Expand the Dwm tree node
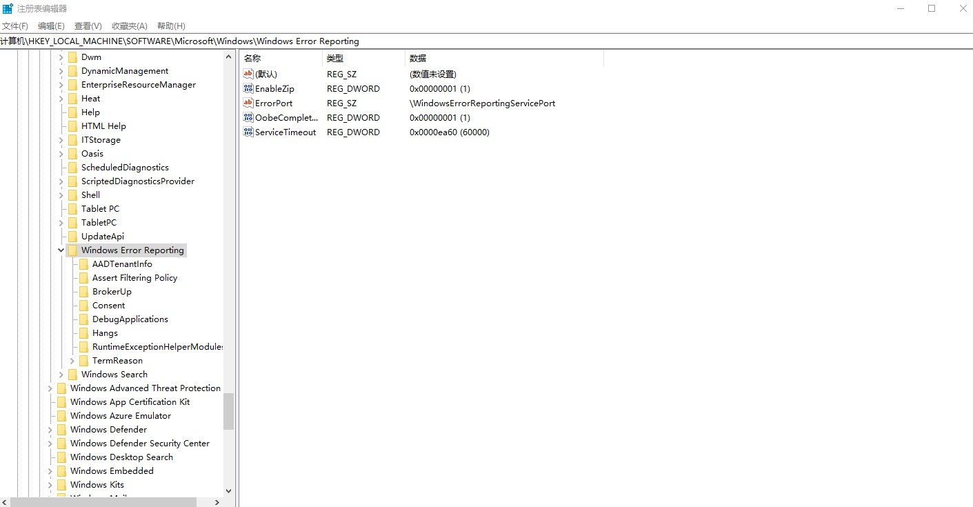The height and width of the screenshot is (507, 973). 61,57
